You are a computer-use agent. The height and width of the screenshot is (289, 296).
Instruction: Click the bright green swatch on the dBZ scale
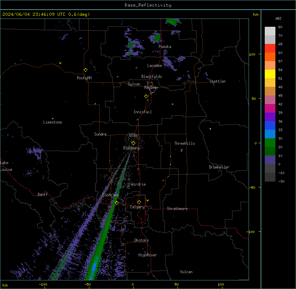point(270,143)
